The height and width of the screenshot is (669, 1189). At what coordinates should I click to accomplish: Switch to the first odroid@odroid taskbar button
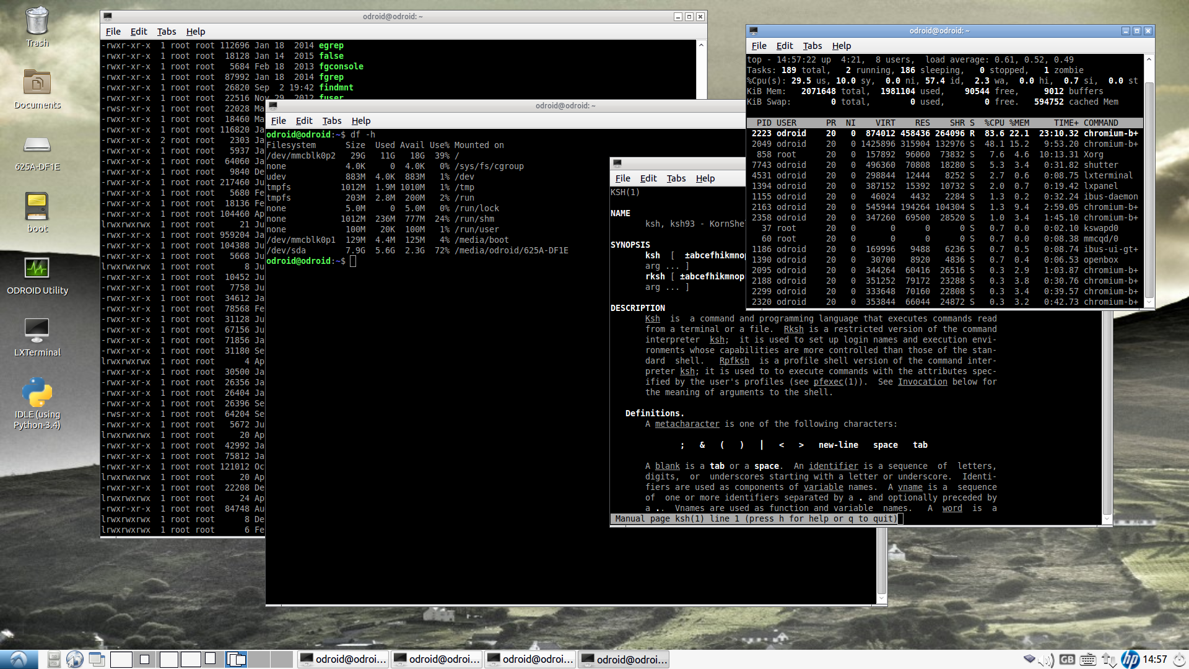point(344,660)
